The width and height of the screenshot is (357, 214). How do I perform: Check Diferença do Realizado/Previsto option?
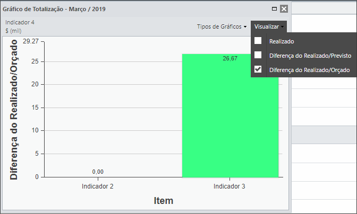[258, 55]
